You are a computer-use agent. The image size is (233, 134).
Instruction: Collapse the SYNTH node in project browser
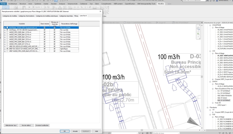point(210,82)
